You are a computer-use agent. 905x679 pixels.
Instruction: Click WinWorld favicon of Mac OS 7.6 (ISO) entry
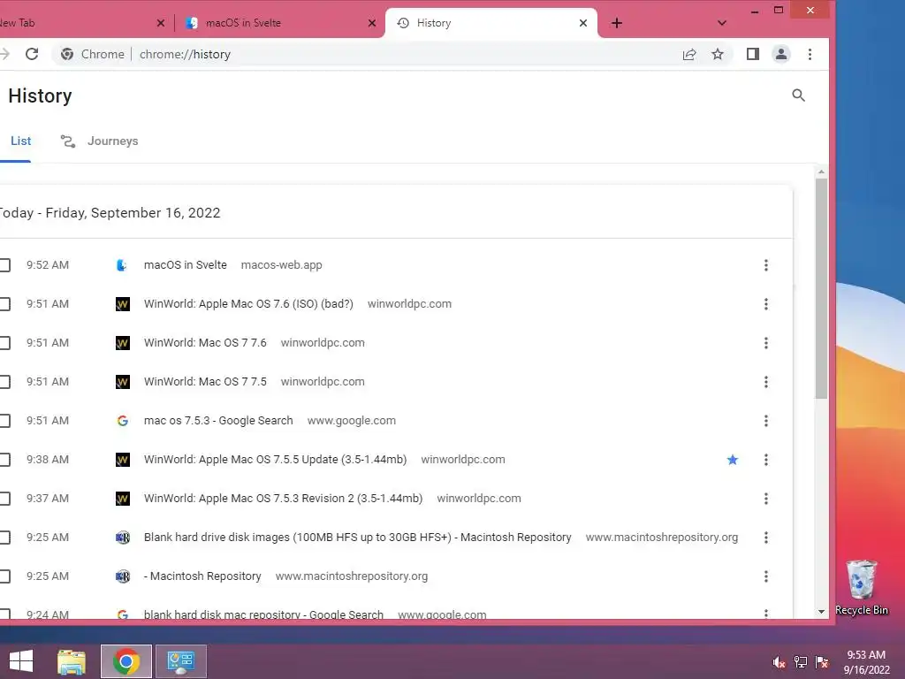(x=122, y=304)
